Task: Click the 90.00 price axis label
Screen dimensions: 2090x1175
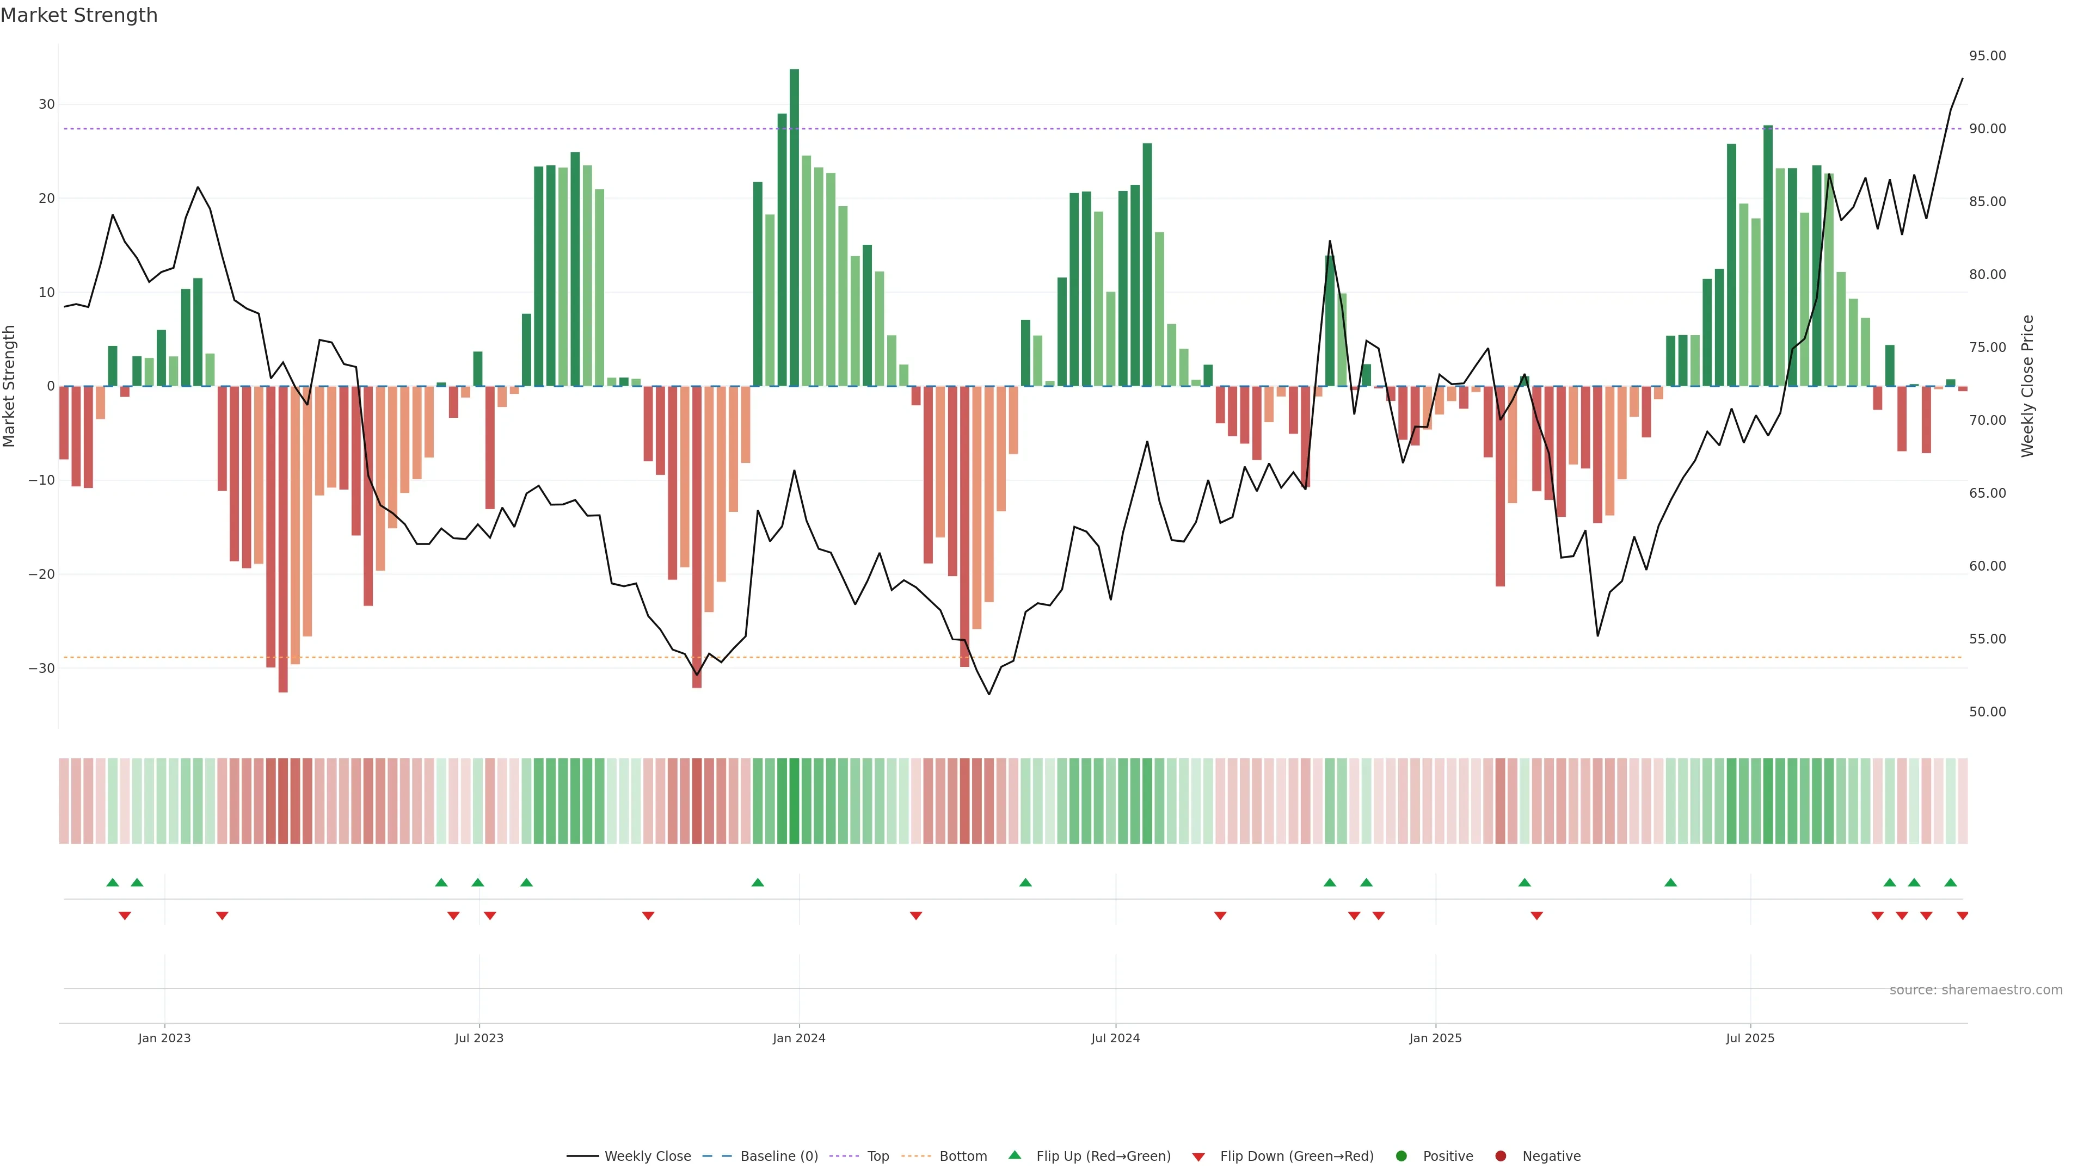Action: pos(1987,129)
